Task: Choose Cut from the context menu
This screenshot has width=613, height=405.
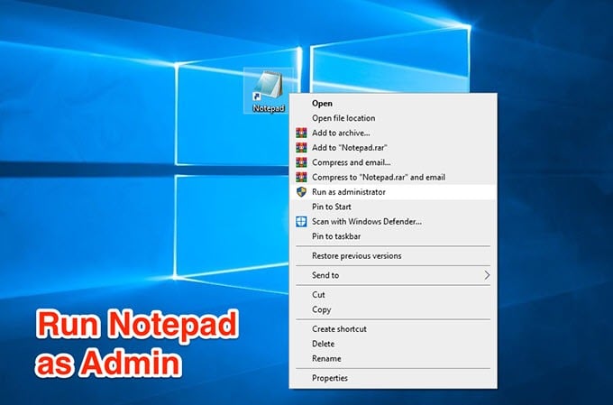Action: click(x=393, y=295)
